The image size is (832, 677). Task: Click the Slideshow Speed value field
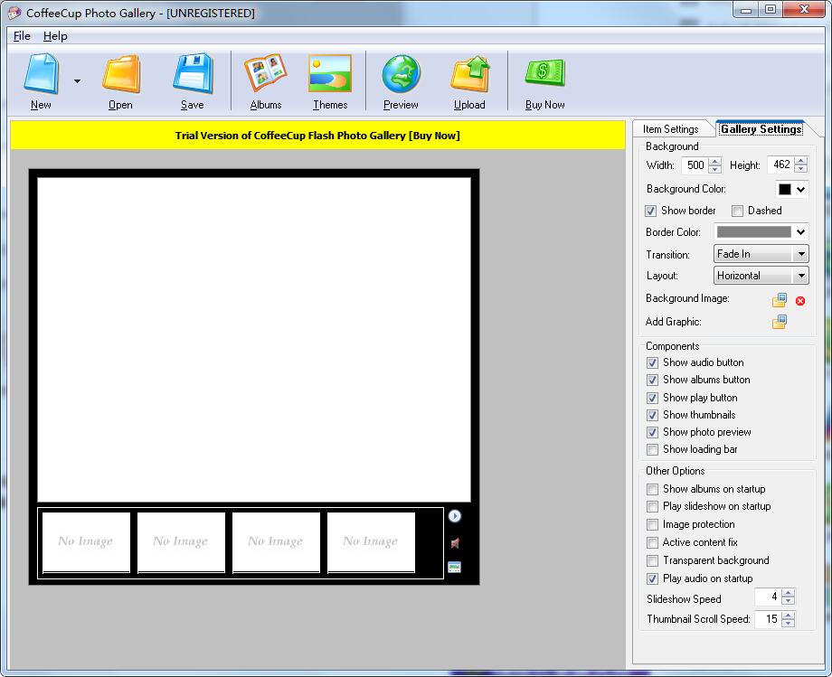coord(769,597)
